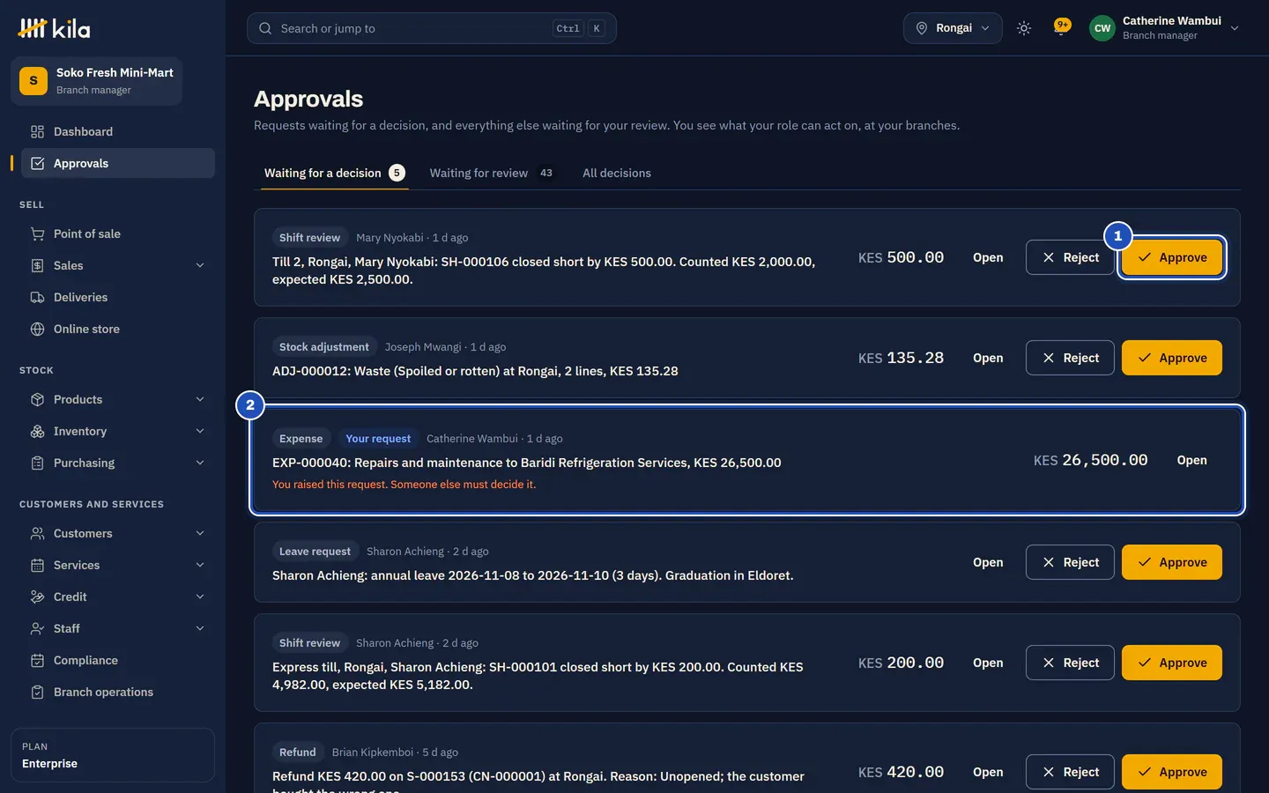This screenshot has width=1269, height=793.
Task: Click the Credit icon in sidebar
Action: tap(37, 597)
